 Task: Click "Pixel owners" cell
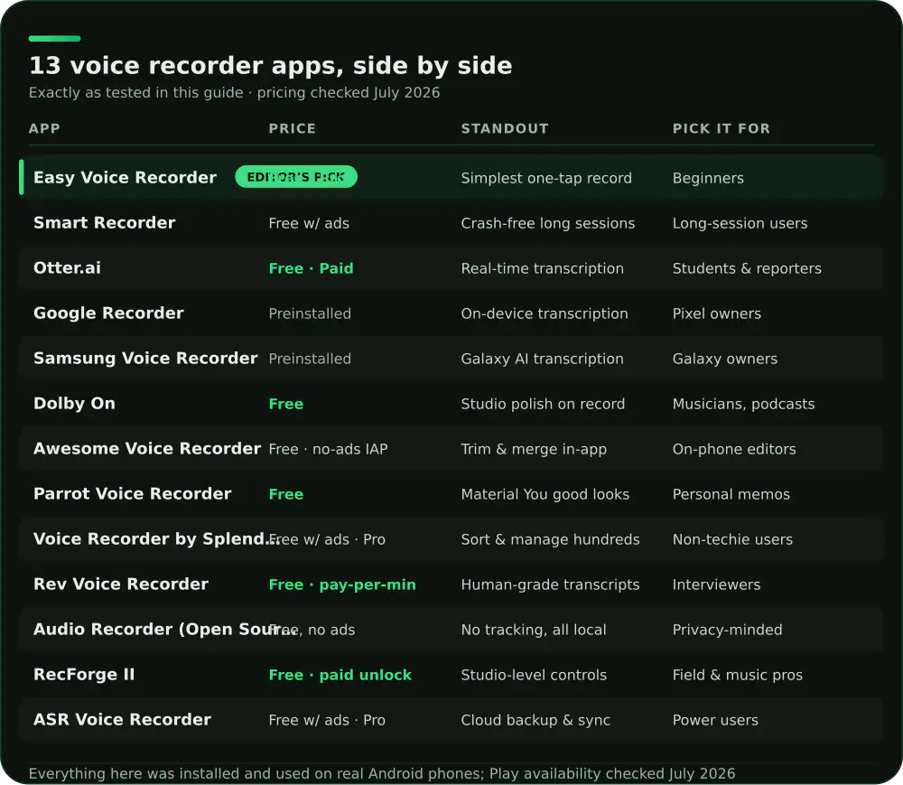(x=716, y=313)
